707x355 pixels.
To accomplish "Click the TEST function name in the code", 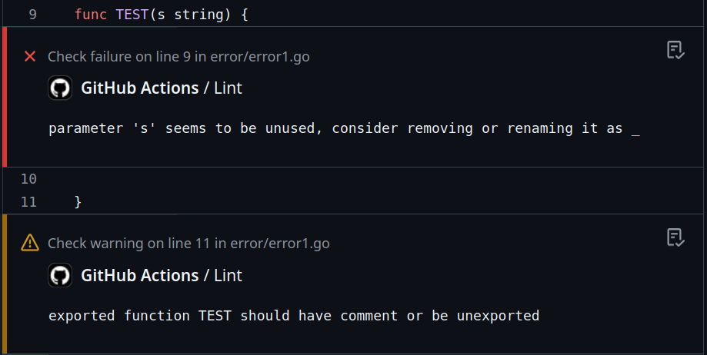I will [131, 15].
